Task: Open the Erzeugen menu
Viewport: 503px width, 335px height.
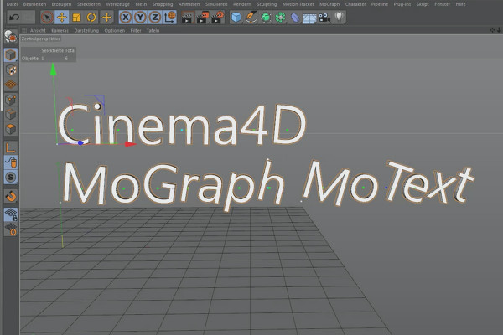Action: 61,4
